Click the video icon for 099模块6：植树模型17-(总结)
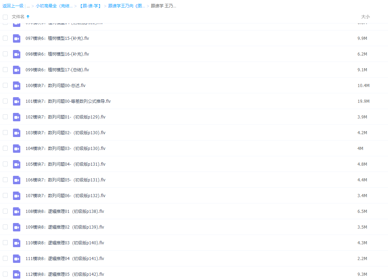The height and width of the screenshot is (280, 388). (16, 70)
